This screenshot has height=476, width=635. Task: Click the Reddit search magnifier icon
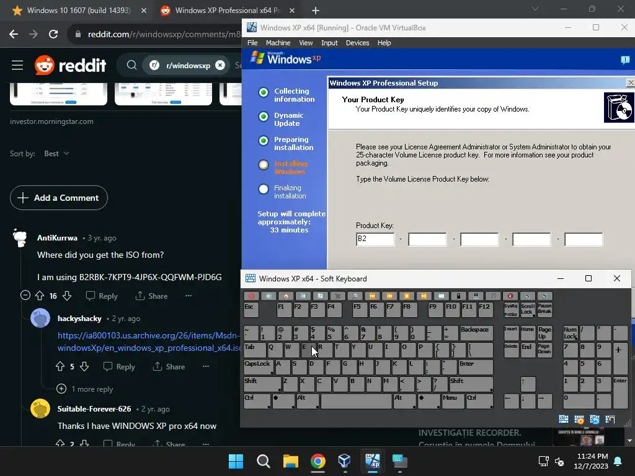131,64
